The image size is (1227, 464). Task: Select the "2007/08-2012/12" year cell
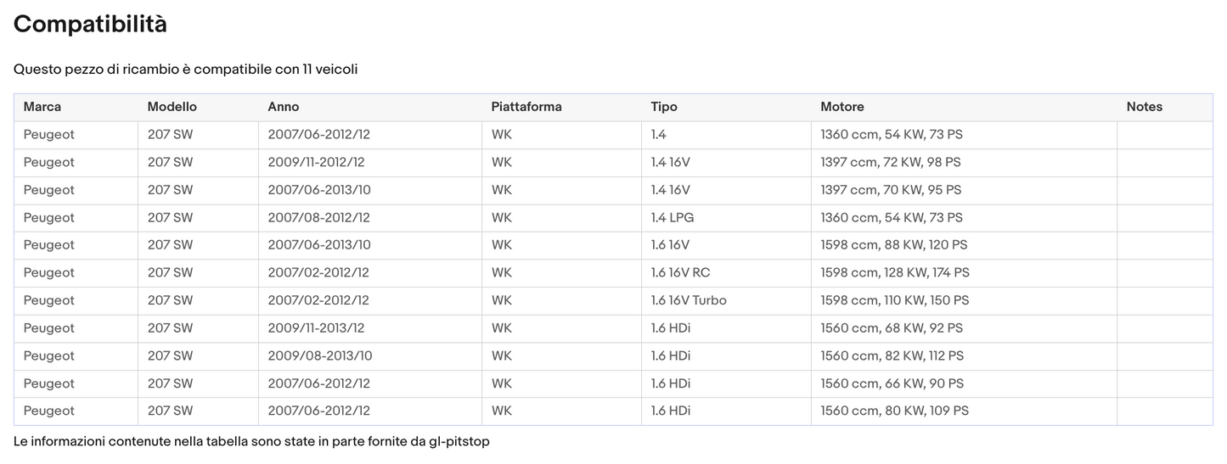tap(319, 218)
